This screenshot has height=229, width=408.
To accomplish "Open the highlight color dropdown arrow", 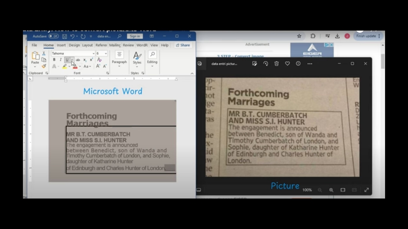I will tap(69, 67).
